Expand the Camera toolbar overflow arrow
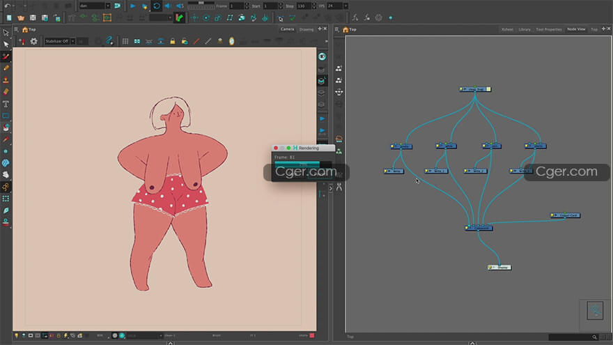613x345 pixels. pyautogui.click(x=327, y=41)
